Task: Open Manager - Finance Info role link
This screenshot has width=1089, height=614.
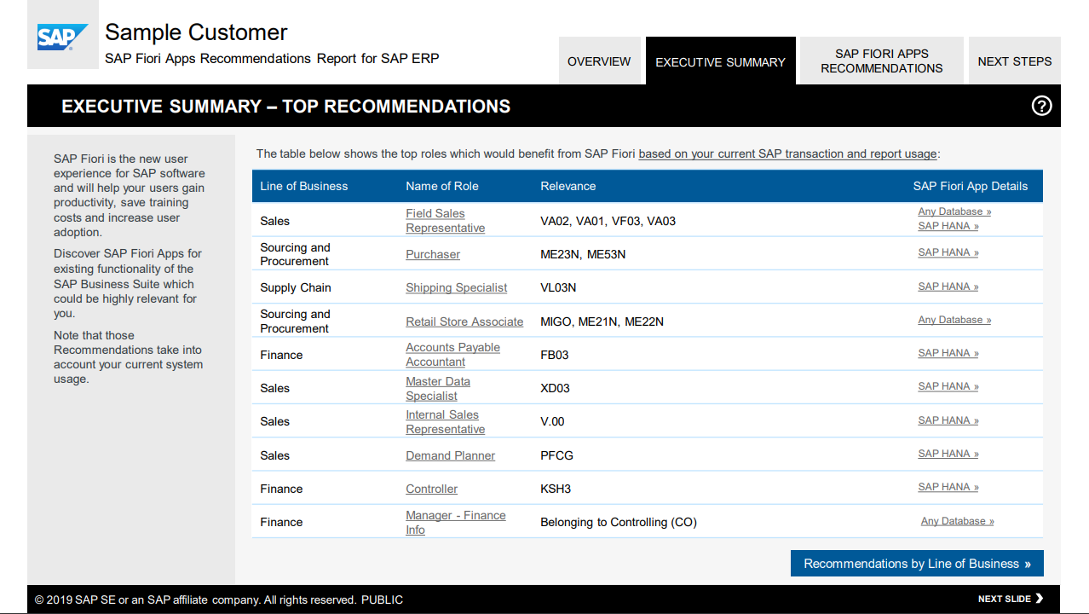Action: (455, 522)
